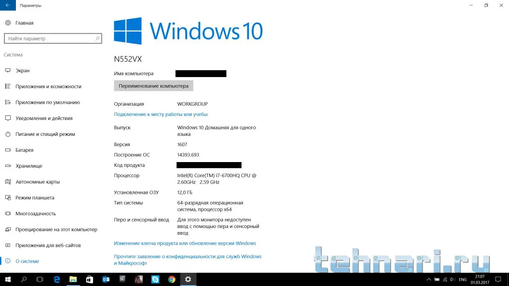Viewport: 509px width, 286px height.
Task: Launch Microsoft Edge from the taskbar
Action: [56, 279]
